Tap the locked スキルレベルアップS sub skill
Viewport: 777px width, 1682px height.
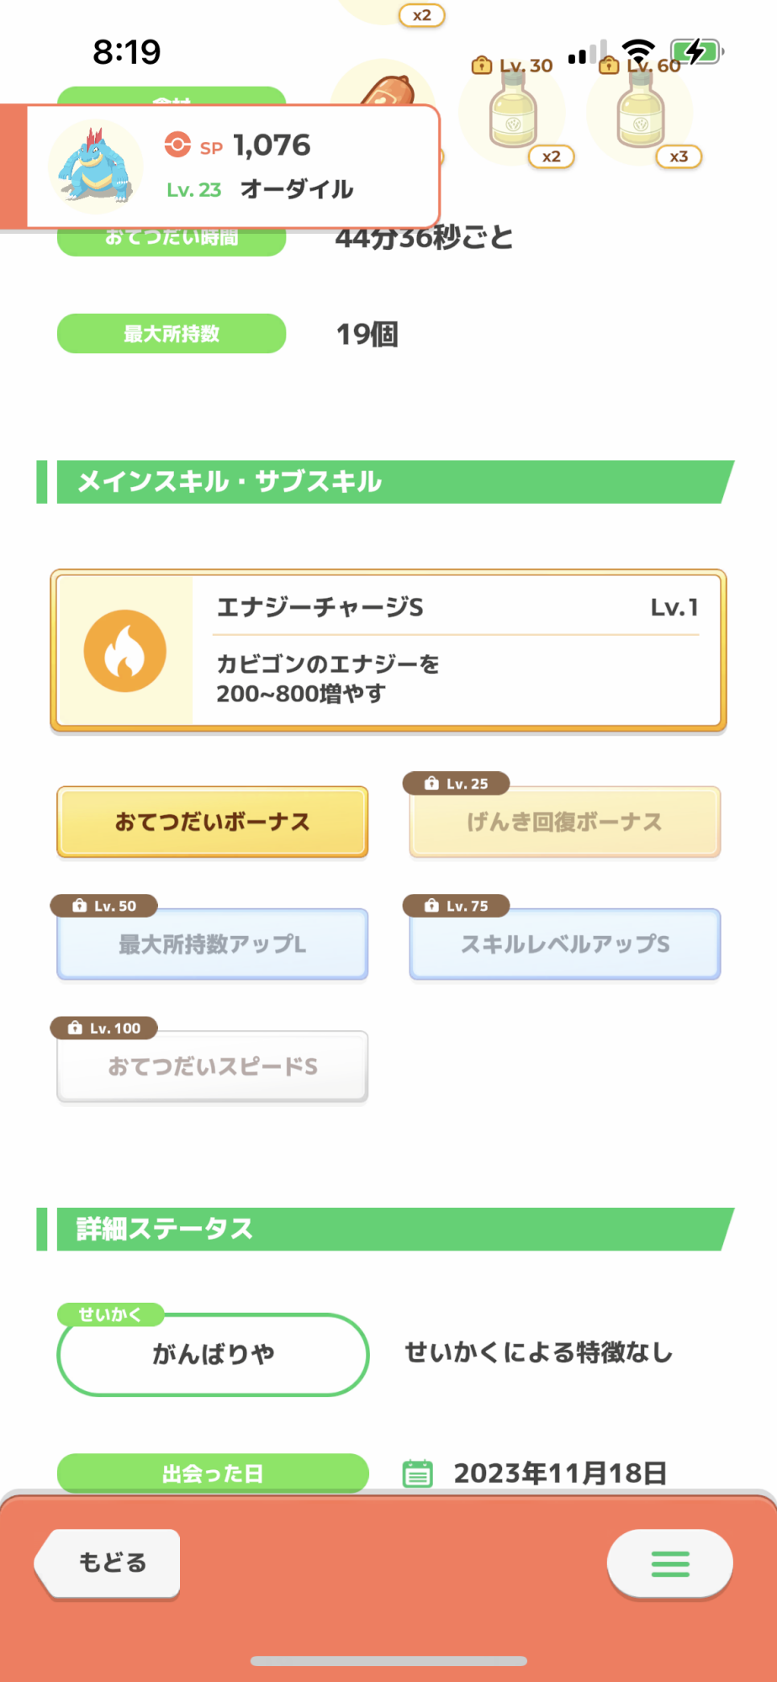point(564,944)
